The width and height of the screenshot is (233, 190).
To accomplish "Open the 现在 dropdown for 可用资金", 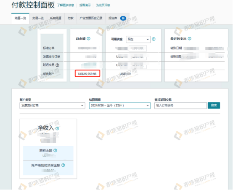I will 138,39.
